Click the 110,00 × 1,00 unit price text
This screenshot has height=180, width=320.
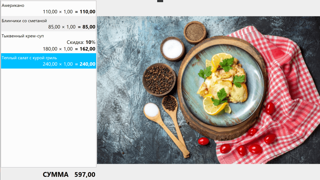tap(58, 12)
